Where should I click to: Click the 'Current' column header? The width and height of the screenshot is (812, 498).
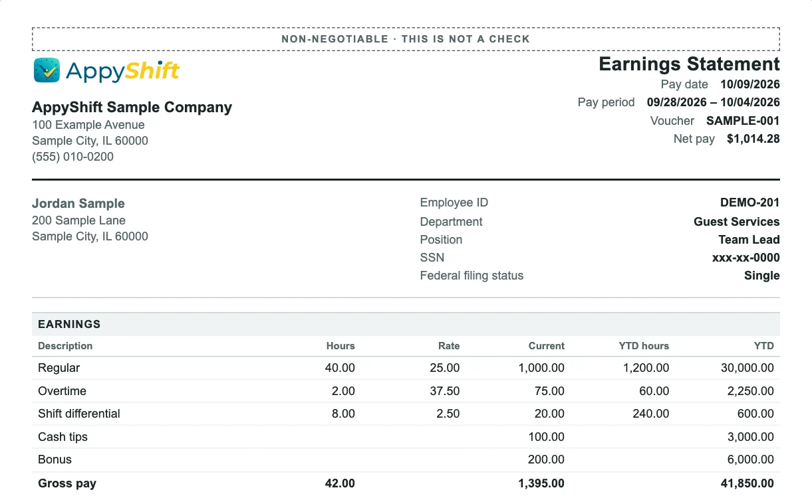[547, 346]
